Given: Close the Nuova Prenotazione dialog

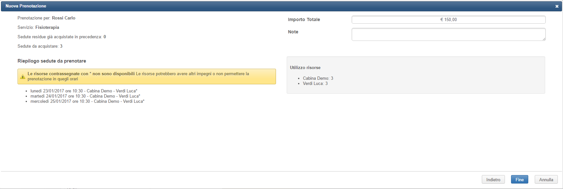Looking at the screenshot, I should click(x=557, y=6).
